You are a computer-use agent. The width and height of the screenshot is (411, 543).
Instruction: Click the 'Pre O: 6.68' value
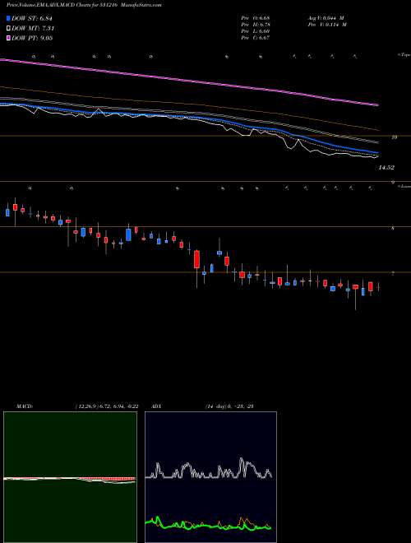pos(256,18)
